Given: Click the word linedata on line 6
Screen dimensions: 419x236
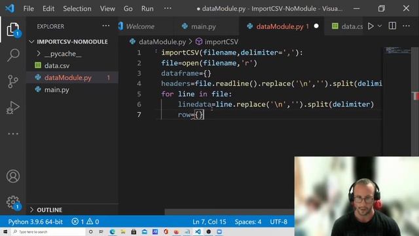Looking at the screenshot, I should (194, 104).
